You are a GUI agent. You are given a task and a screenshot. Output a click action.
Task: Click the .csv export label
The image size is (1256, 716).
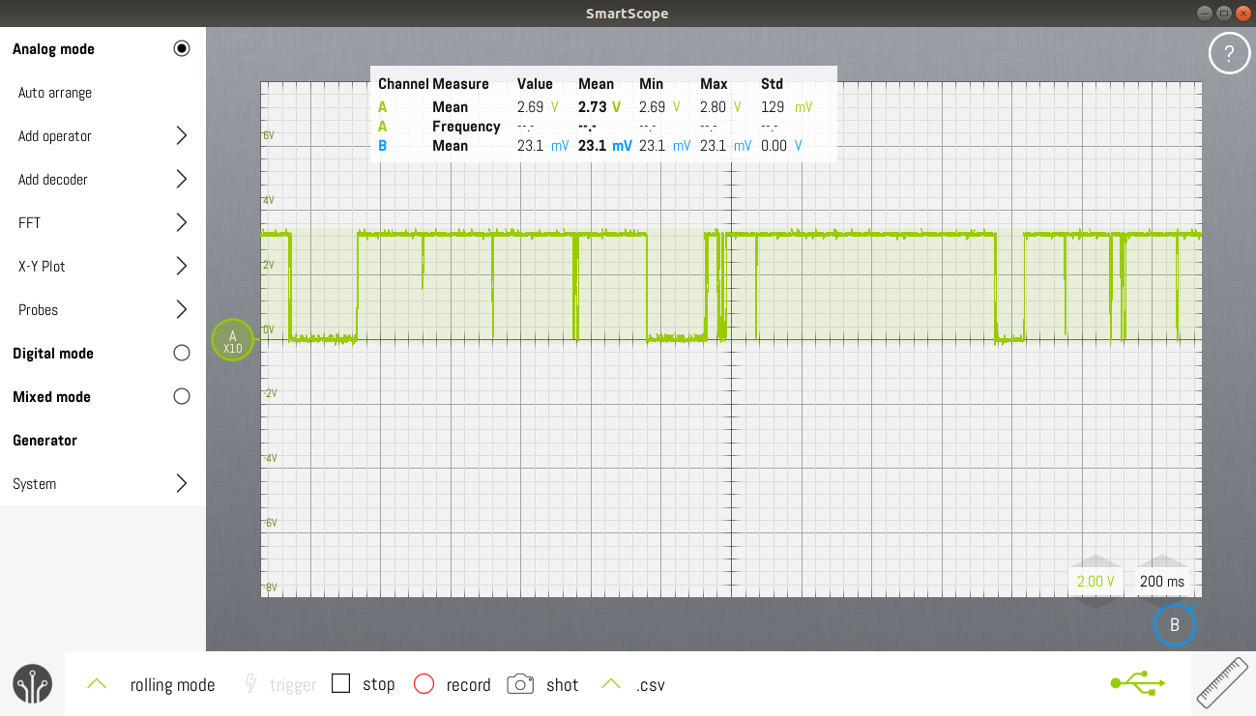point(651,685)
